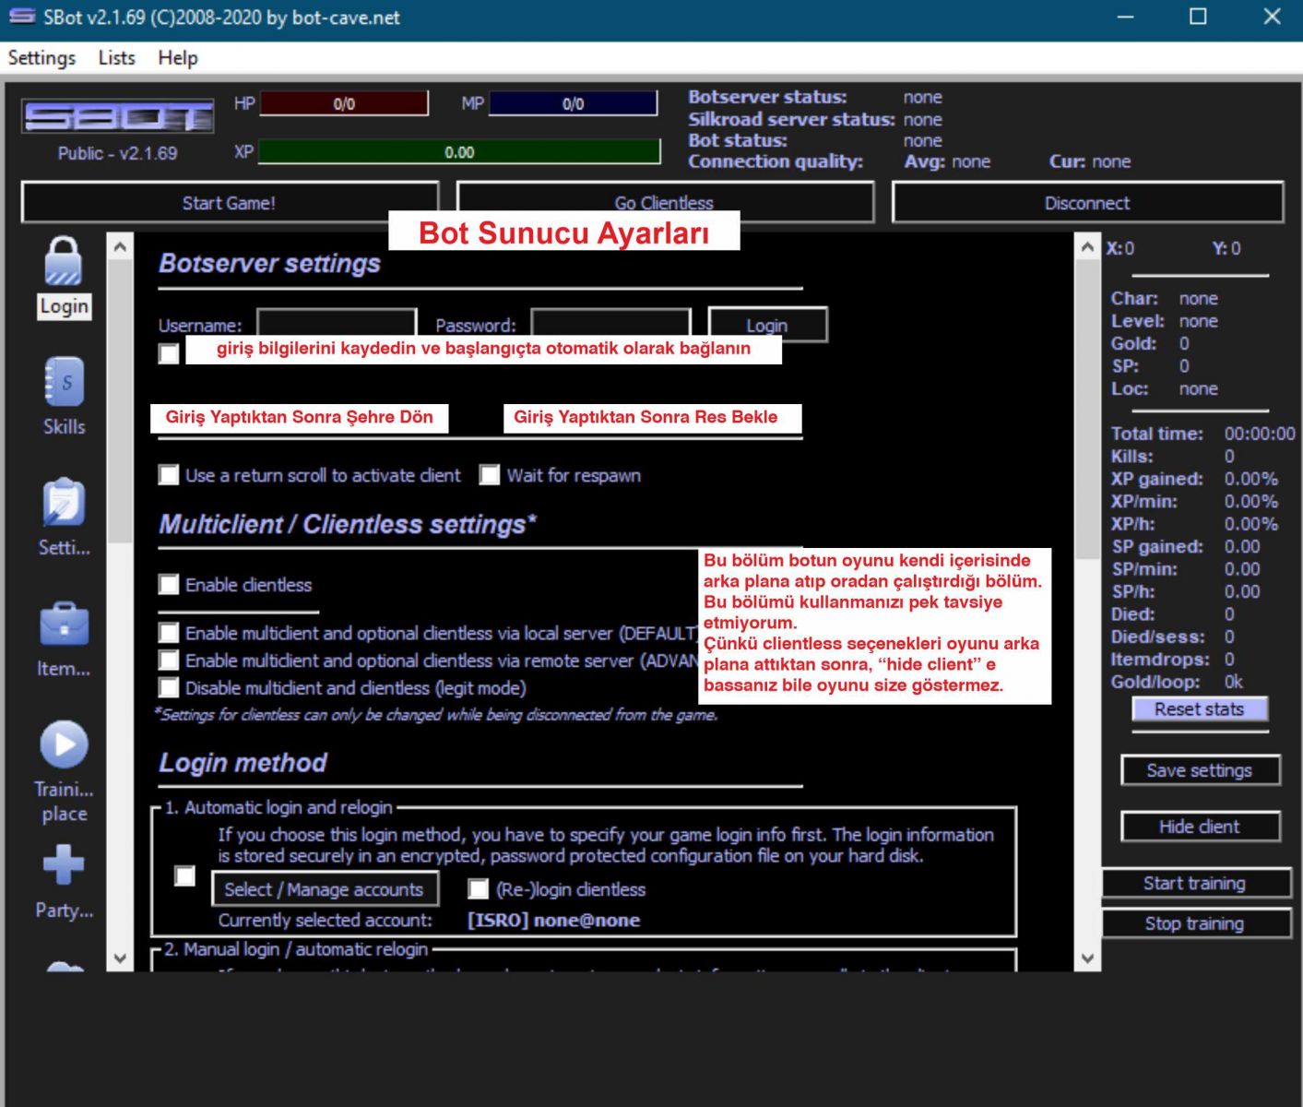The width and height of the screenshot is (1303, 1107).
Task: Enable 'Use a return scroll to activate client'
Action: point(169,475)
